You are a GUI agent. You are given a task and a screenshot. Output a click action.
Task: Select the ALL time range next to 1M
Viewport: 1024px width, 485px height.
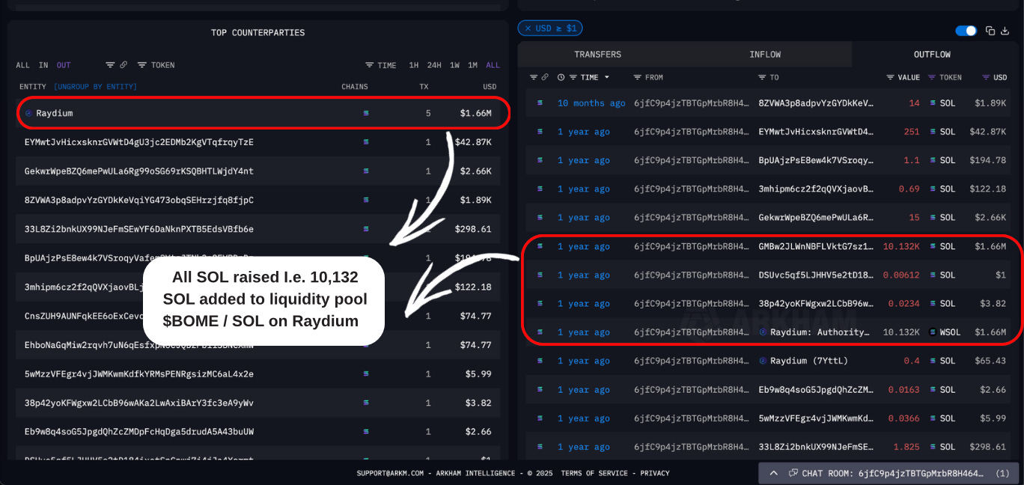[493, 65]
